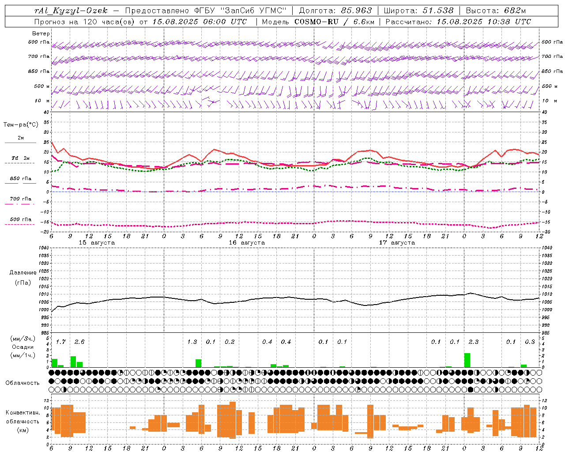
Task: Click the forecast line 'Прогноз на 120 часа(ов)'
Action: [85, 22]
